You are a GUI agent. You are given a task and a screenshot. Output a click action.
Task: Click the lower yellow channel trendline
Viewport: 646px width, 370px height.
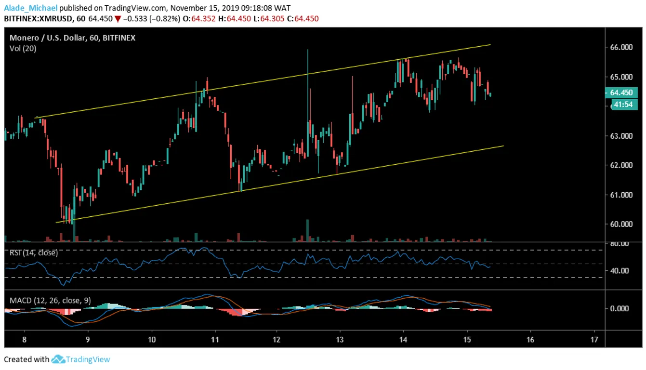pyautogui.click(x=279, y=184)
